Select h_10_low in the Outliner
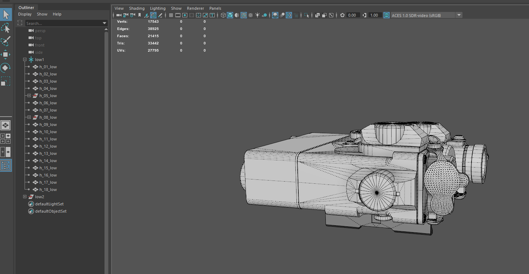The image size is (529, 274). (x=48, y=132)
